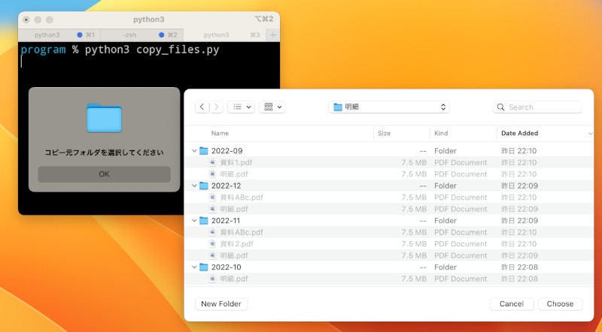This screenshot has width=602, height=332.
Task: Sort by the Name column header
Action: coord(220,133)
